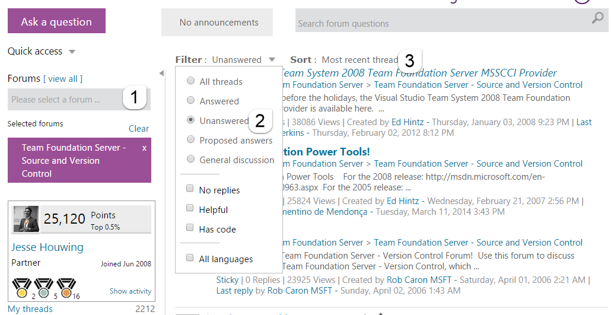Open the Filter Unanswered dropdown
The width and height of the screenshot is (611, 315).
point(244,60)
